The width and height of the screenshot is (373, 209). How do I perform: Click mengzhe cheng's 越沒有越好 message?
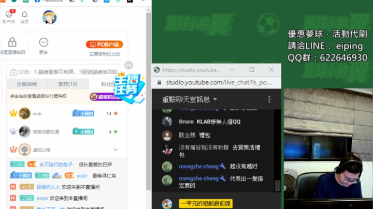pos(243,166)
